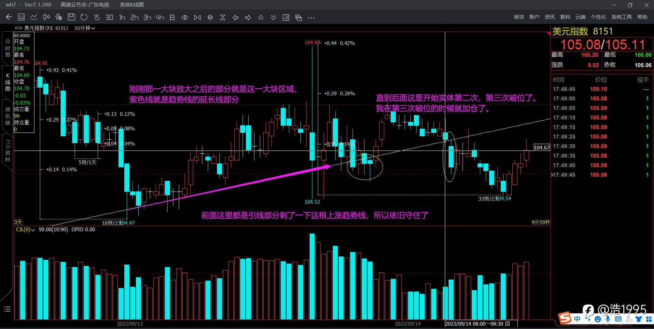The height and width of the screenshot is (329, 654).
Task: Open Sogou skin shirt icon
Action: coord(639,319)
